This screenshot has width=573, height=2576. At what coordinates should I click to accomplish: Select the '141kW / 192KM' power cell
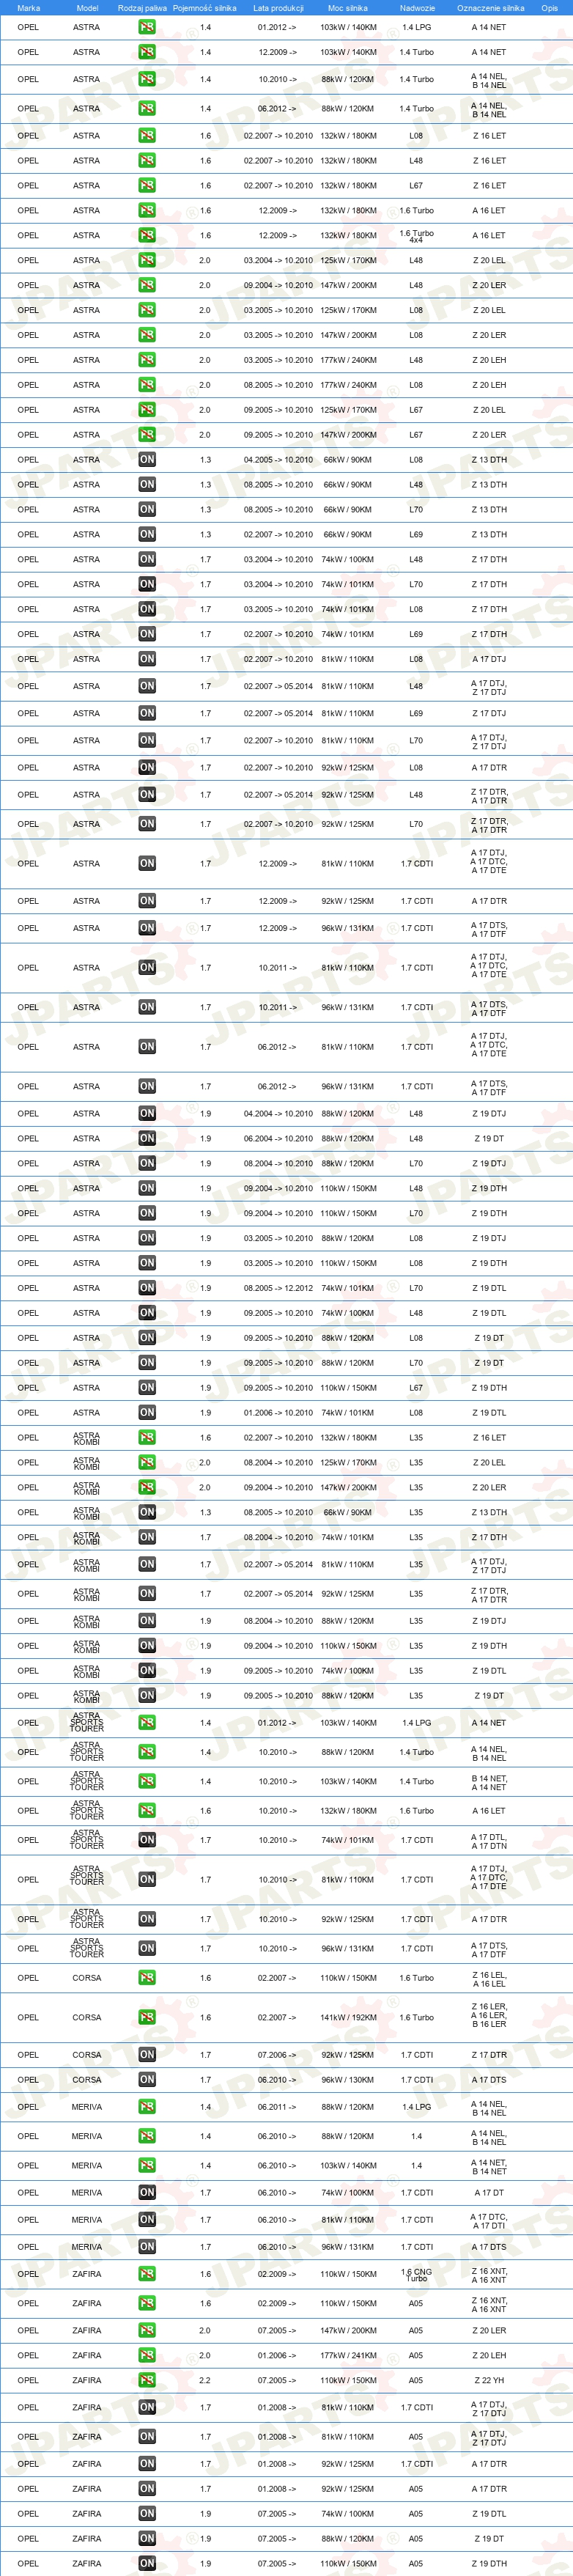click(x=348, y=2017)
